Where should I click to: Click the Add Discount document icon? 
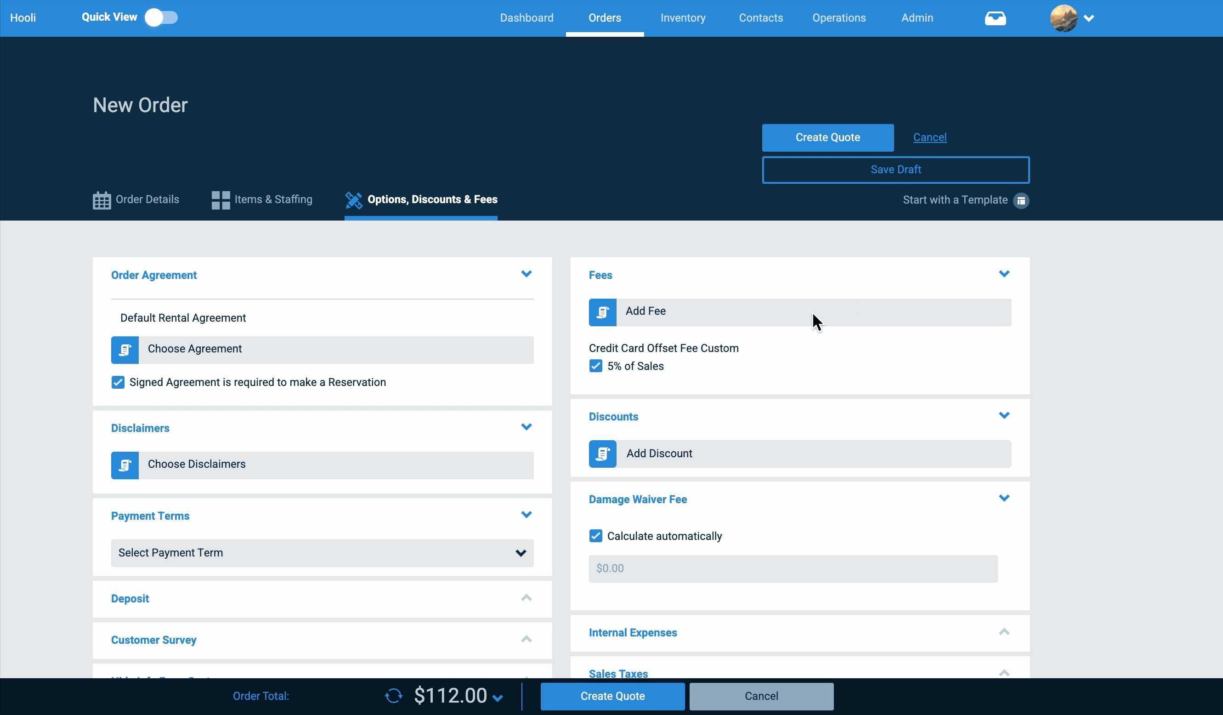603,454
